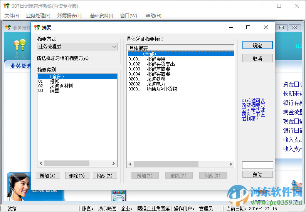Close the 摘要 dialog
Screen dimensions: 306x212
(x=266, y=27)
